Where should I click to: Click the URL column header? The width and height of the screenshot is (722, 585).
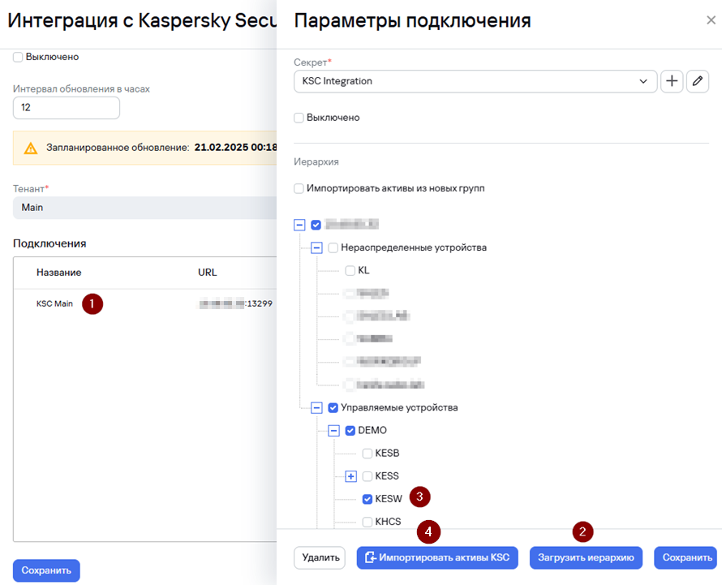(207, 273)
